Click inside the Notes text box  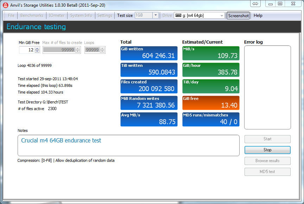[128, 146]
